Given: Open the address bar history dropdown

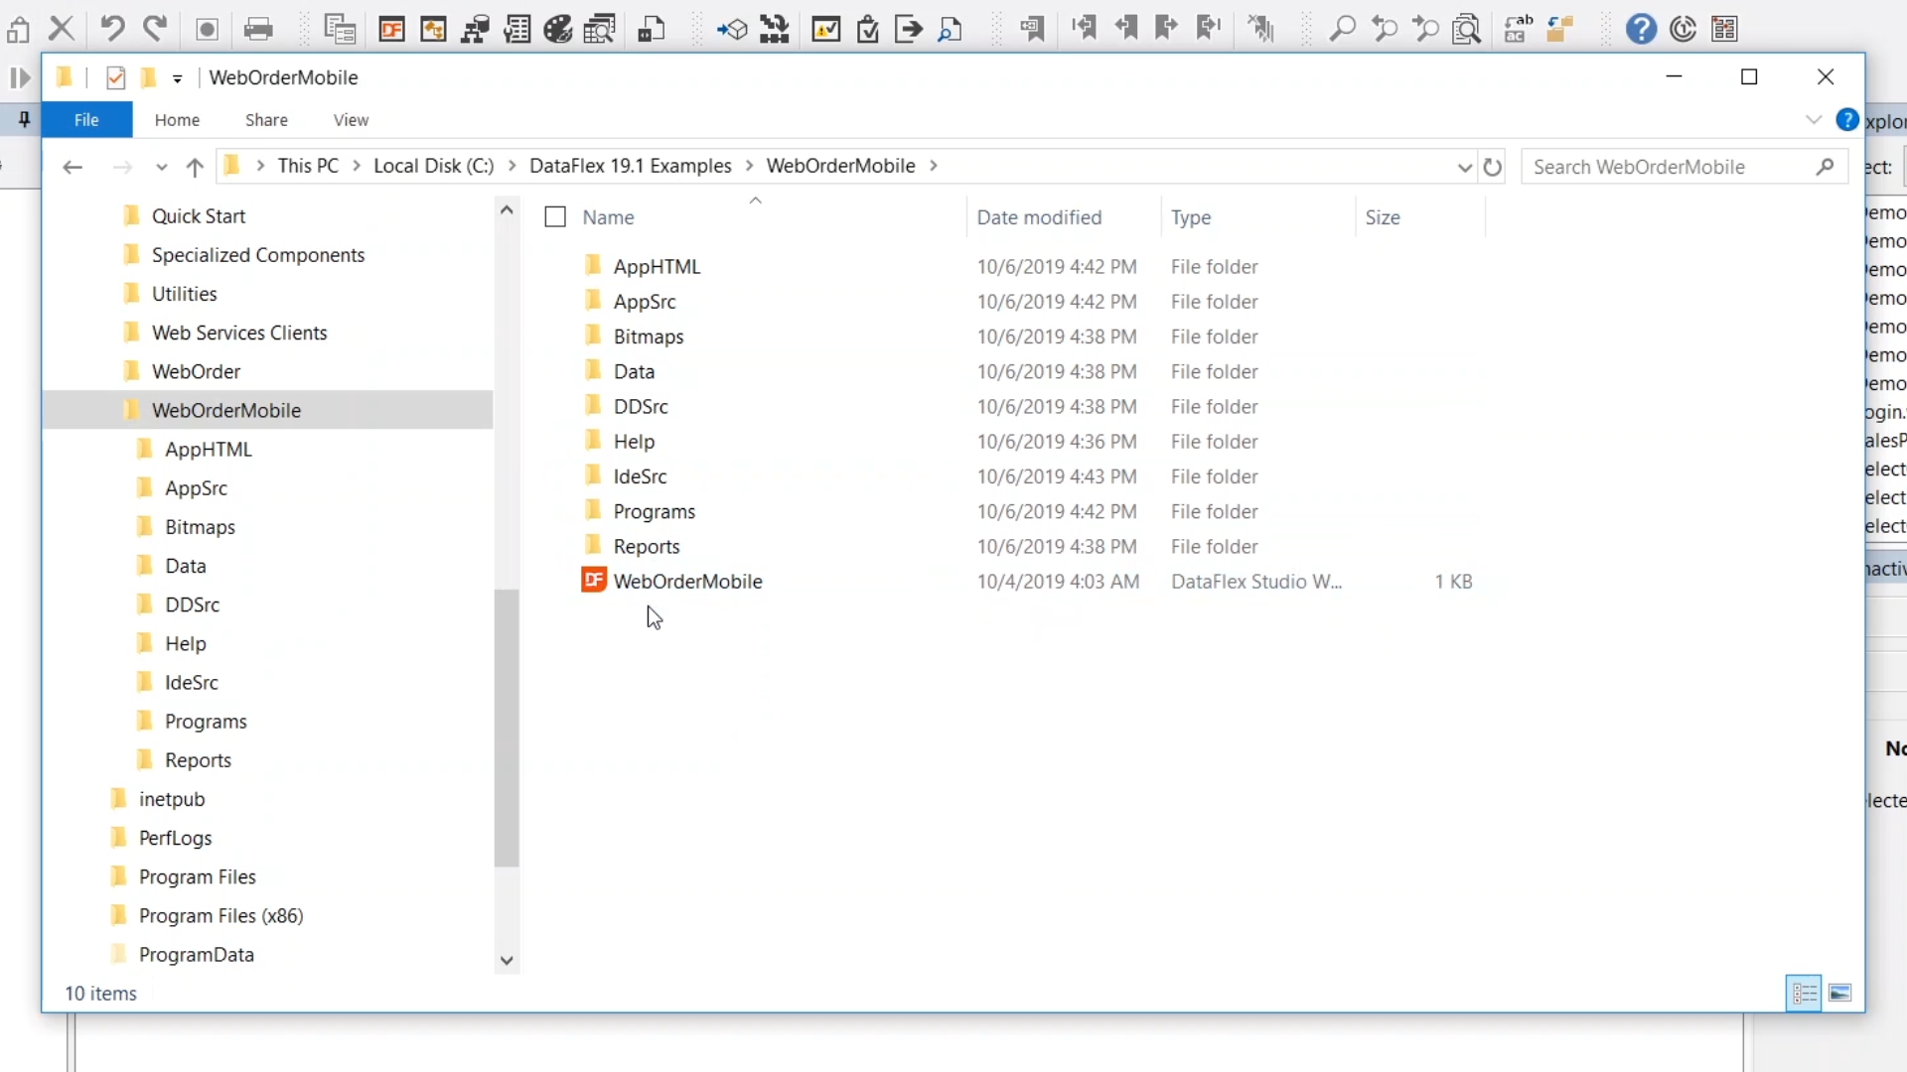Looking at the screenshot, I should coord(1464,167).
